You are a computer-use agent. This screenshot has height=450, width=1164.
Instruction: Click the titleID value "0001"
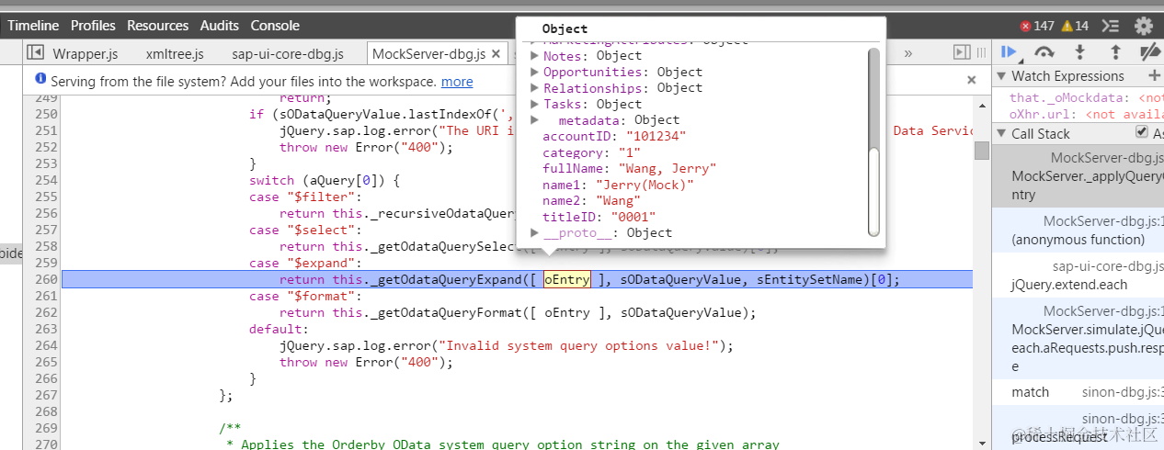point(633,217)
